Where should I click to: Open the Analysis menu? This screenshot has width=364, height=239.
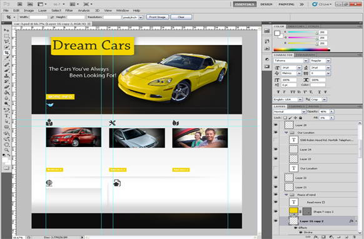pos(84,11)
